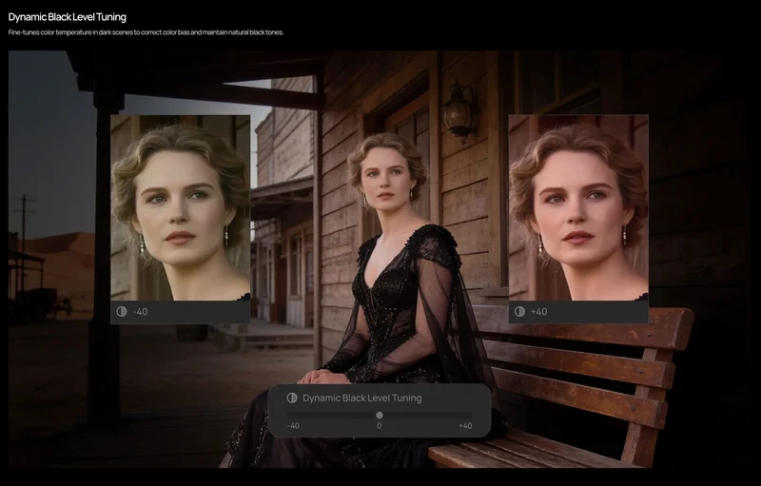Click the -40 caption under left preview

coord(140,311)
